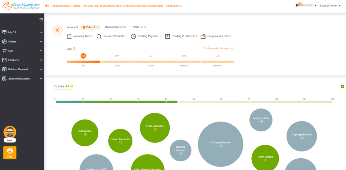Click the CJ Skills yellow coin icon

pyautogui.click(x=72, y=86)
